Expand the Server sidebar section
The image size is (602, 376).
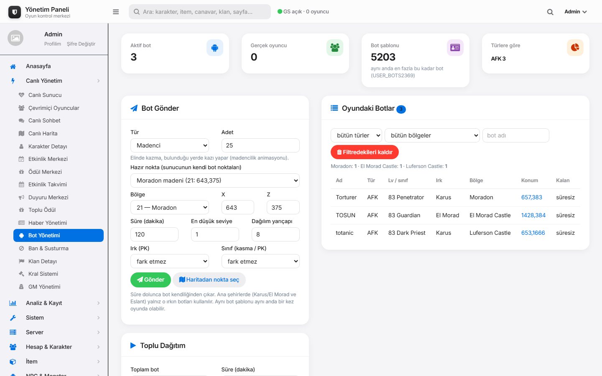[x=54, y=333]
